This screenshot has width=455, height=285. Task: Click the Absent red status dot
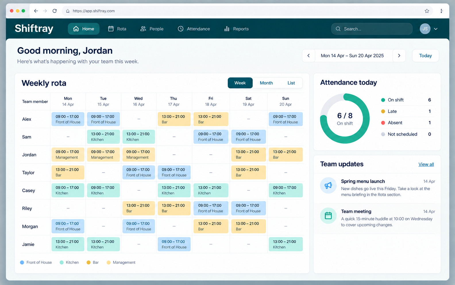tap(383, 123)
